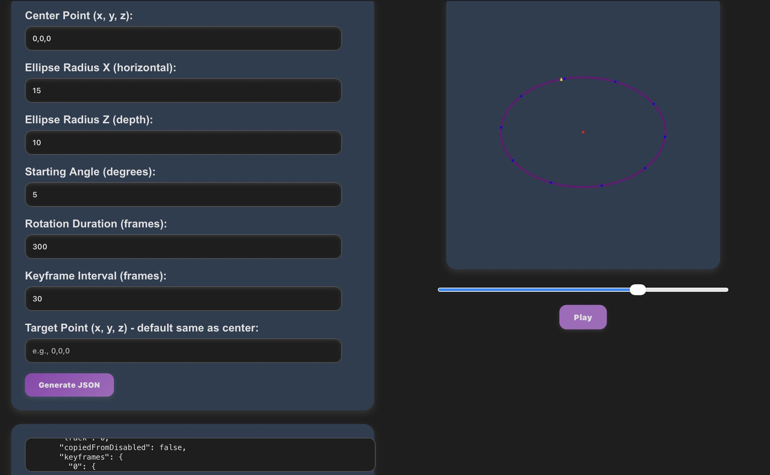Click the "Ellipse Radius X (horizontal):" label
The image size is (770, 475).
click(101, 67)
